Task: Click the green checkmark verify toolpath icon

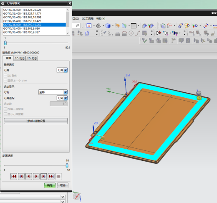Action: pos(144,41)
